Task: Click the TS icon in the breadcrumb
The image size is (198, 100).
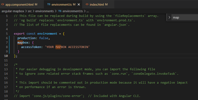Action: (x=60, y=11)
